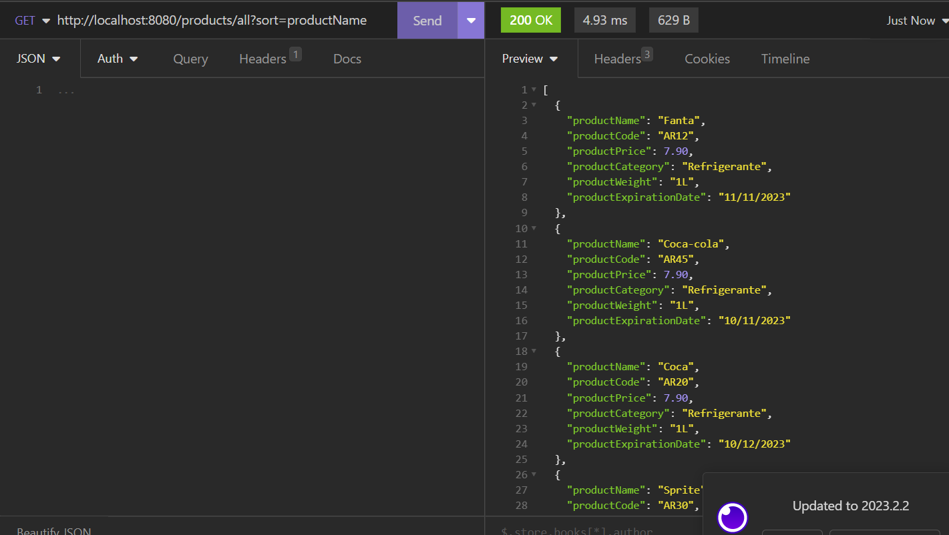Click the 7.90 price on line 21
This screenshot has height=535, width=949.
675,398
